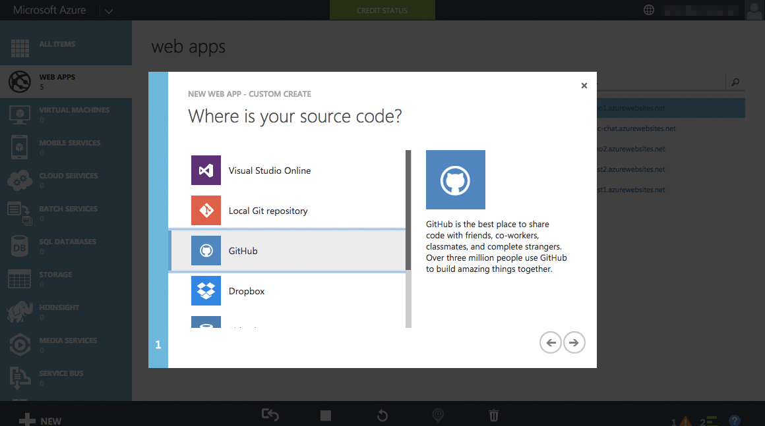This screenshot has width=765, height=426.
Task: Select the c-chat.azurewebsites.net row
Action: [671, 128]
